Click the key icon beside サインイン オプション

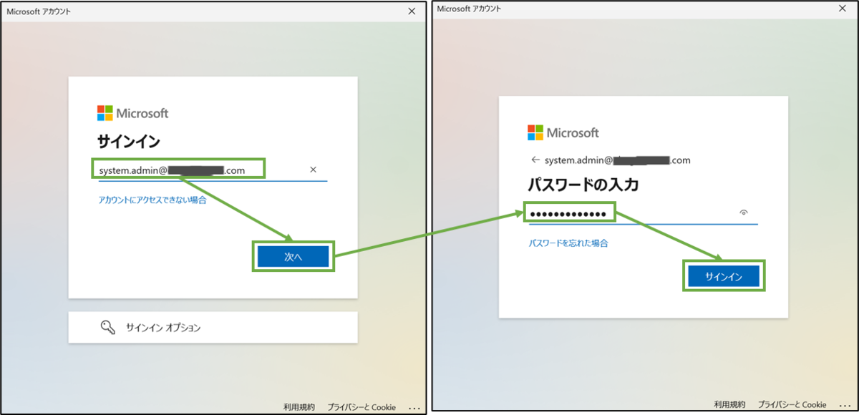click(x=107, y=328)
